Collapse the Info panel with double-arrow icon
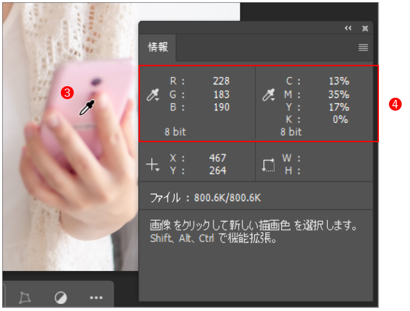Image resolution: width=410 pixels, height=311 pixels. pyautogui.click(x=348, y=28)
